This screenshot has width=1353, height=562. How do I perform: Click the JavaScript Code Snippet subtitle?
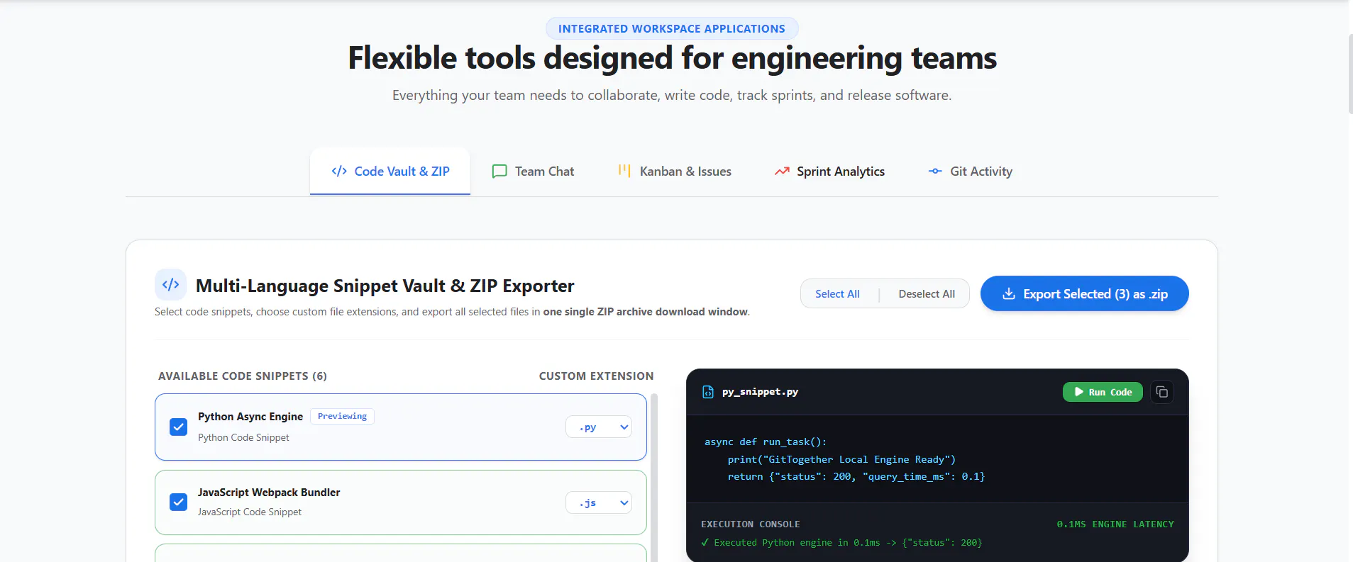(250, 512)
